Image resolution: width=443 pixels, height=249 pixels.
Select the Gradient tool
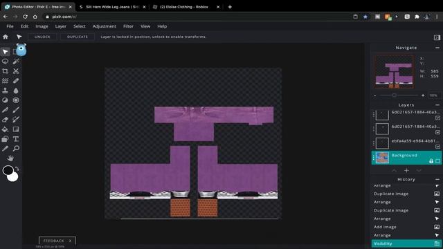(x=16, y=129)
